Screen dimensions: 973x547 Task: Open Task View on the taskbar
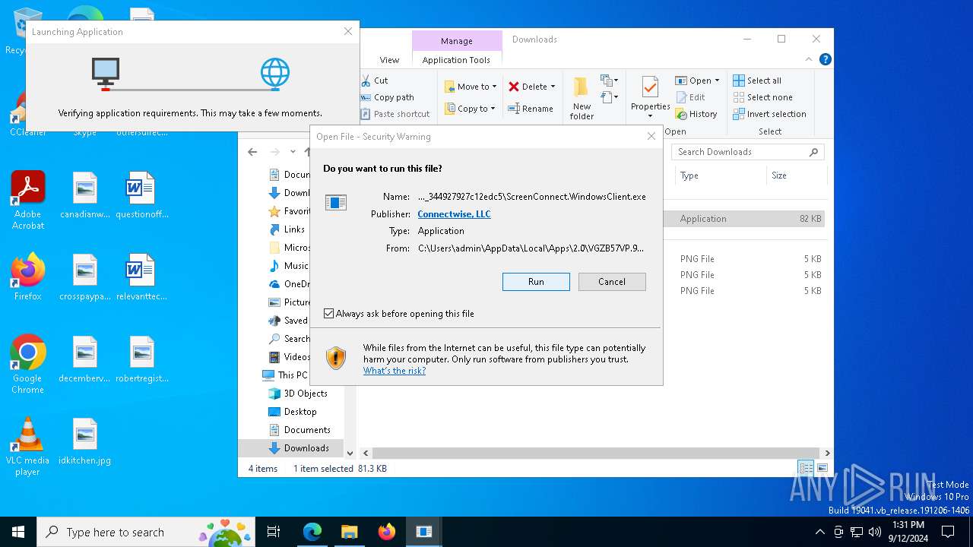[x=274, y=532]
